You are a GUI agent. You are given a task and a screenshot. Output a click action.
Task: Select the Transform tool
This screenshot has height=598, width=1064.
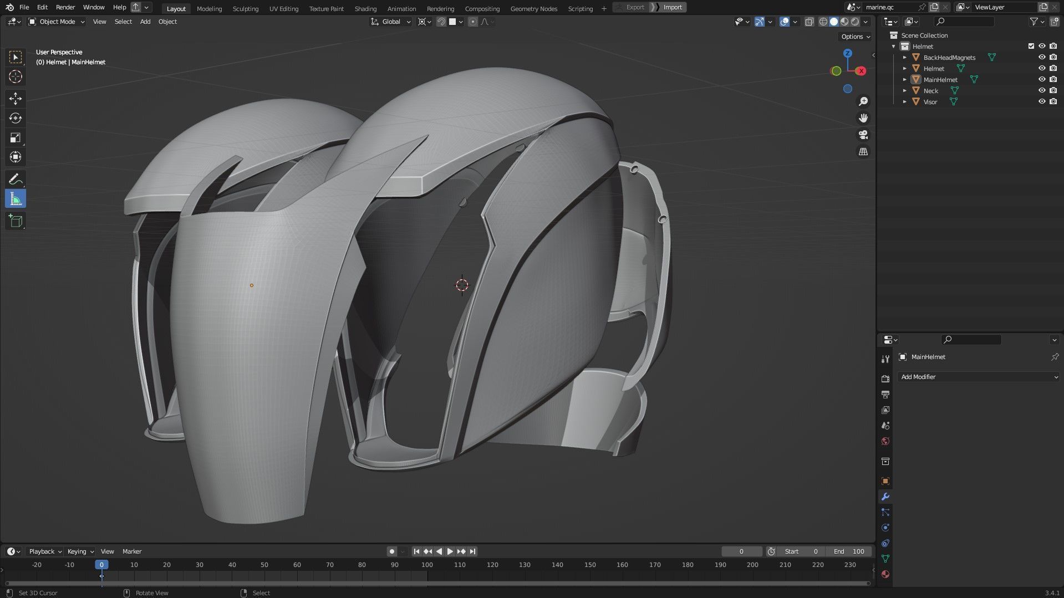[16, 157]
